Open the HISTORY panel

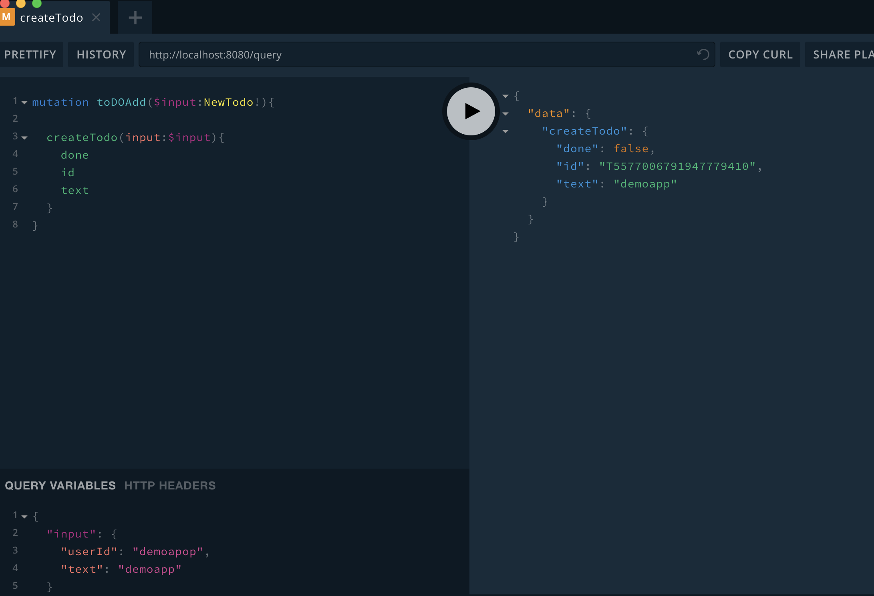tap(101, 54)
